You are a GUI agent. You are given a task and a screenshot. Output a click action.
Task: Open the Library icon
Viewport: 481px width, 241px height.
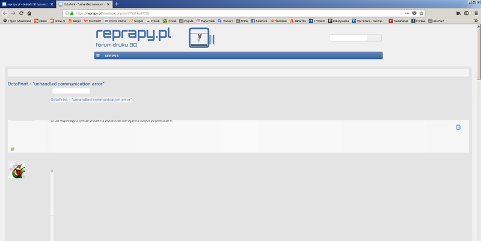click(x=458, y=13)
